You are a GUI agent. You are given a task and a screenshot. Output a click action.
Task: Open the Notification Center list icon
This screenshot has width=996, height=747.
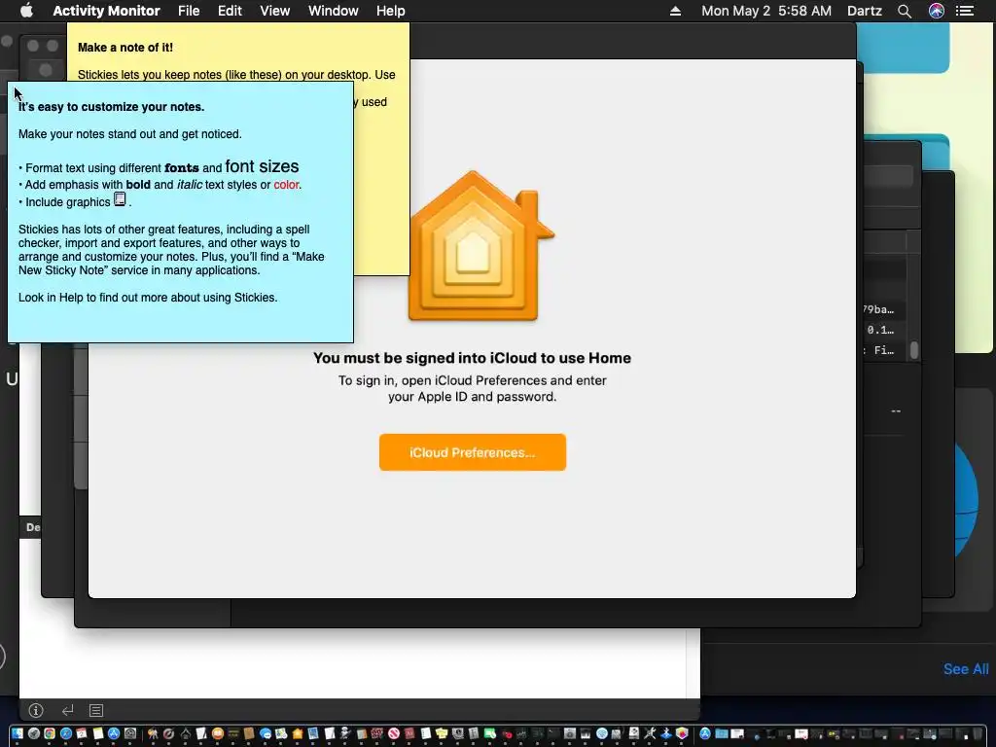coord(965,11)
